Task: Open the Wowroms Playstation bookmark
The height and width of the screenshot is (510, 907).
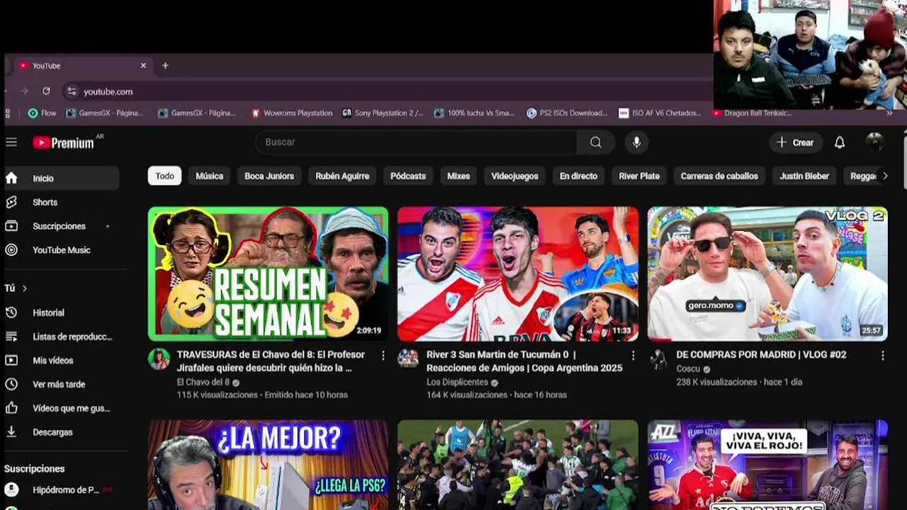Action: 291,113
